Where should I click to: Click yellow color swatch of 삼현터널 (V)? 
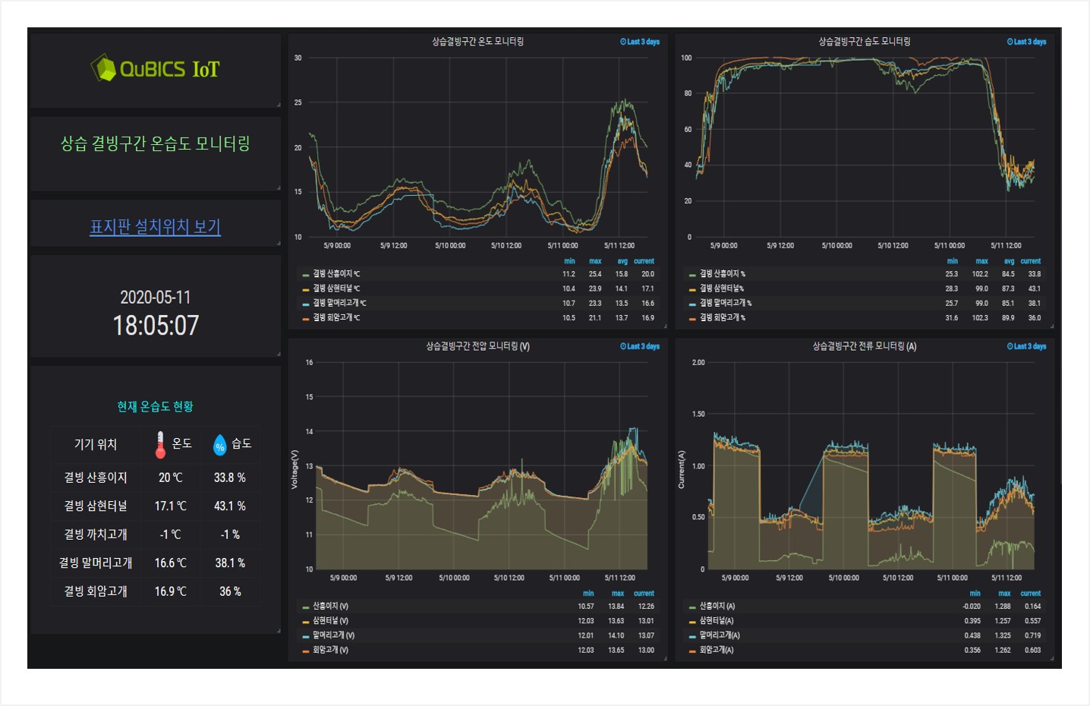(x=306, y=622)
